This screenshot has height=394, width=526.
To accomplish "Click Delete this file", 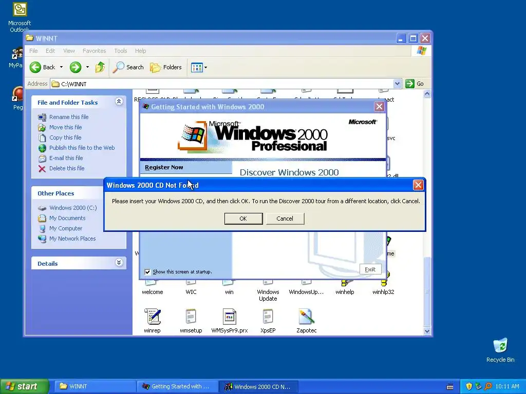I will 67,168.
